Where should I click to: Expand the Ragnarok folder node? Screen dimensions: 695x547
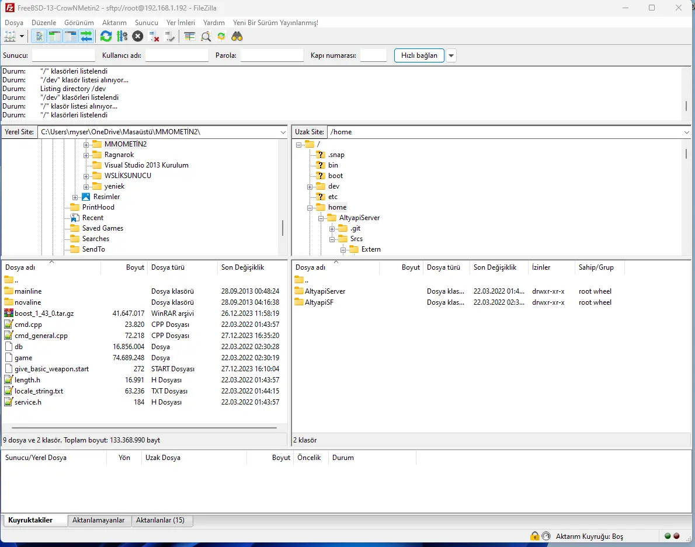pos(86,155)
